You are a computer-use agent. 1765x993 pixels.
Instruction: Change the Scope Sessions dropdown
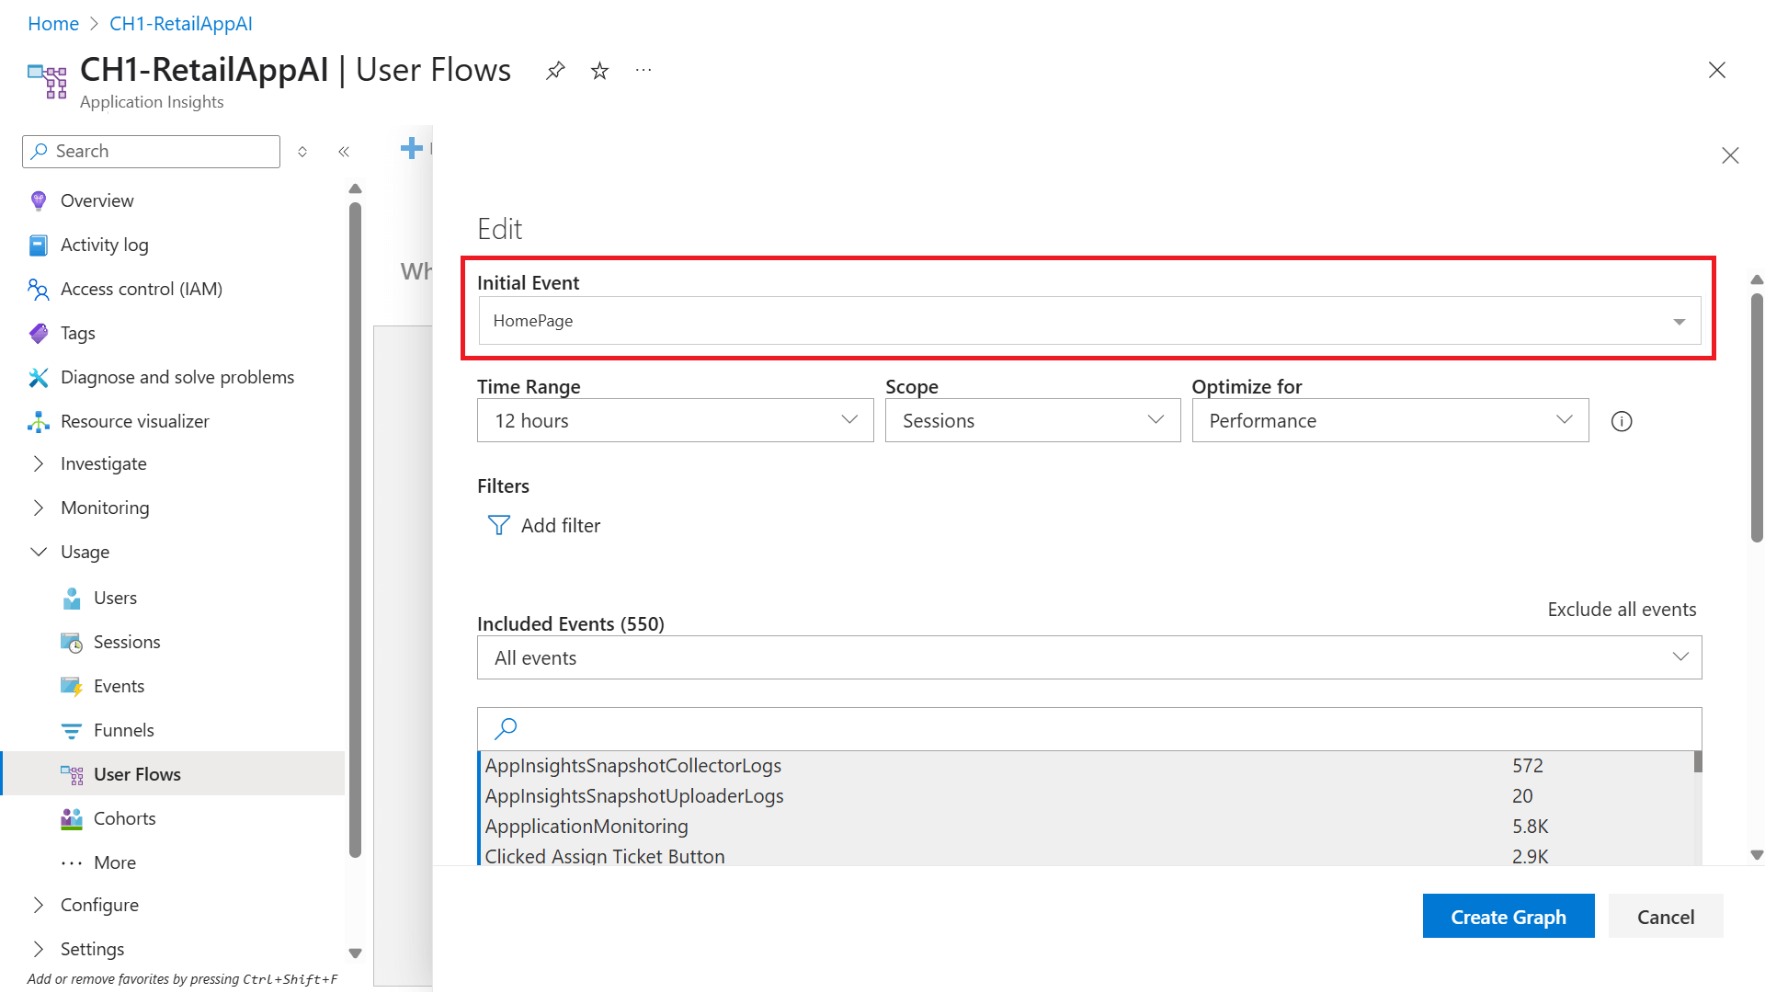(x=1031, y=420)
